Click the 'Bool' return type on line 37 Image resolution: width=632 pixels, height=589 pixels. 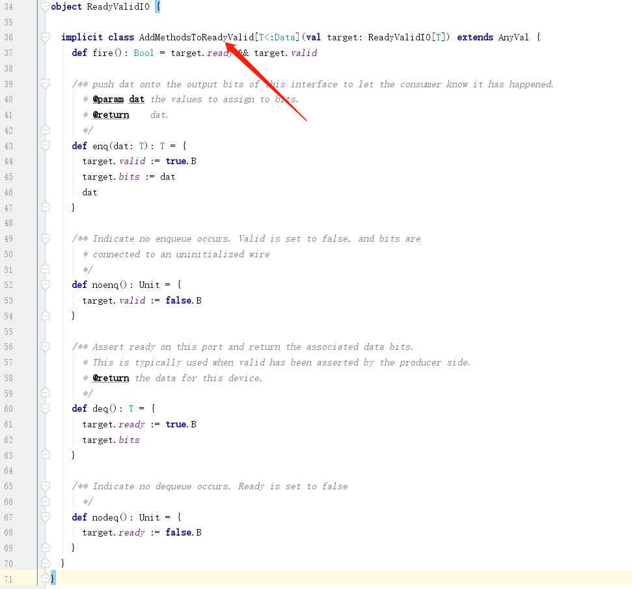(144, 53)
